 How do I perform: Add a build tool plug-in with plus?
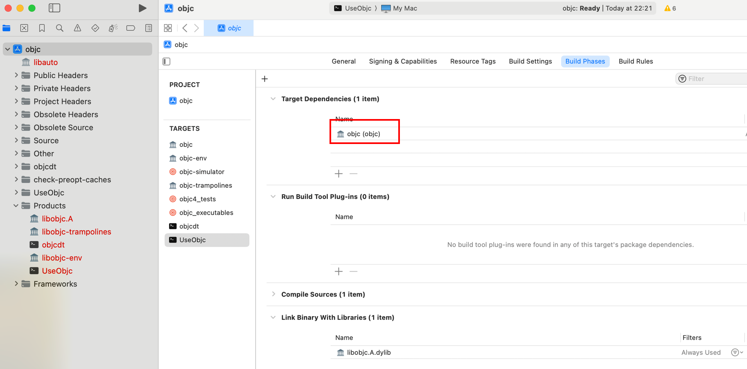[339, 272]
